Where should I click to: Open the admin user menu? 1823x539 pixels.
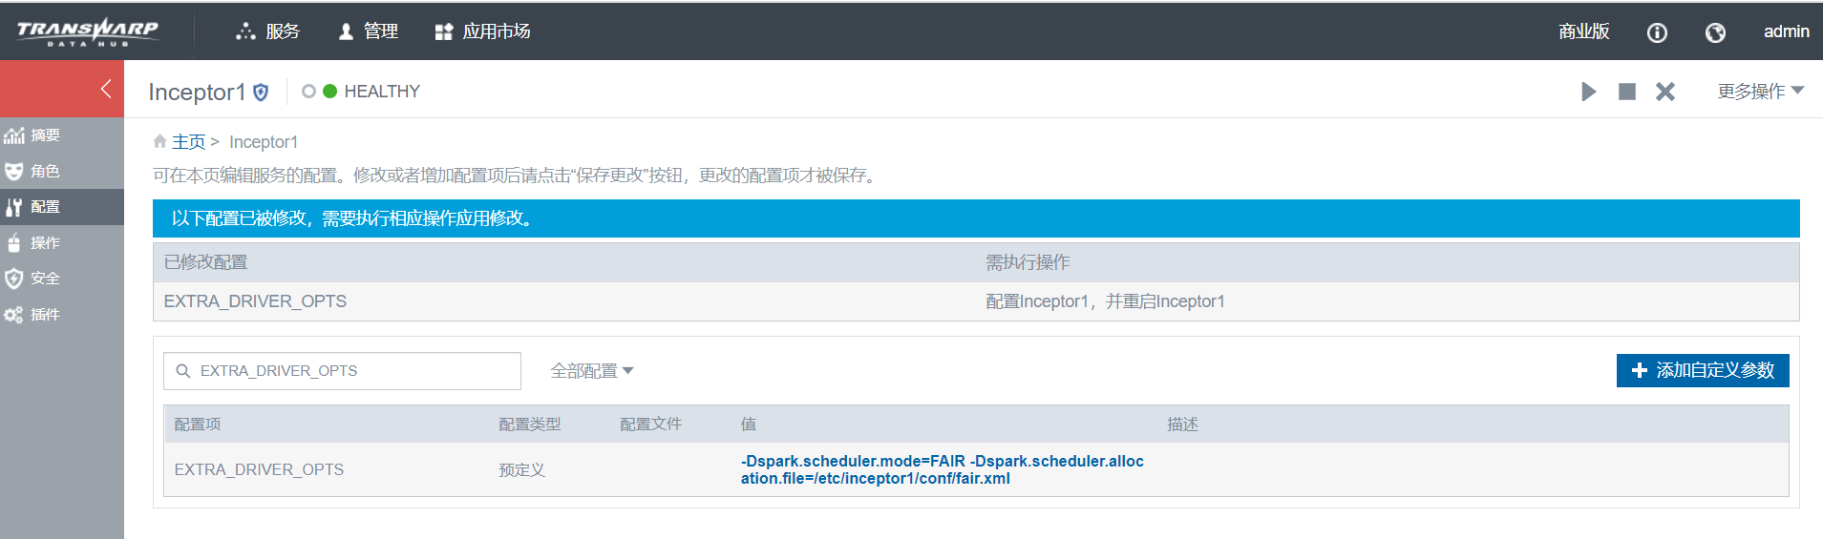(x=1786, y=31)
